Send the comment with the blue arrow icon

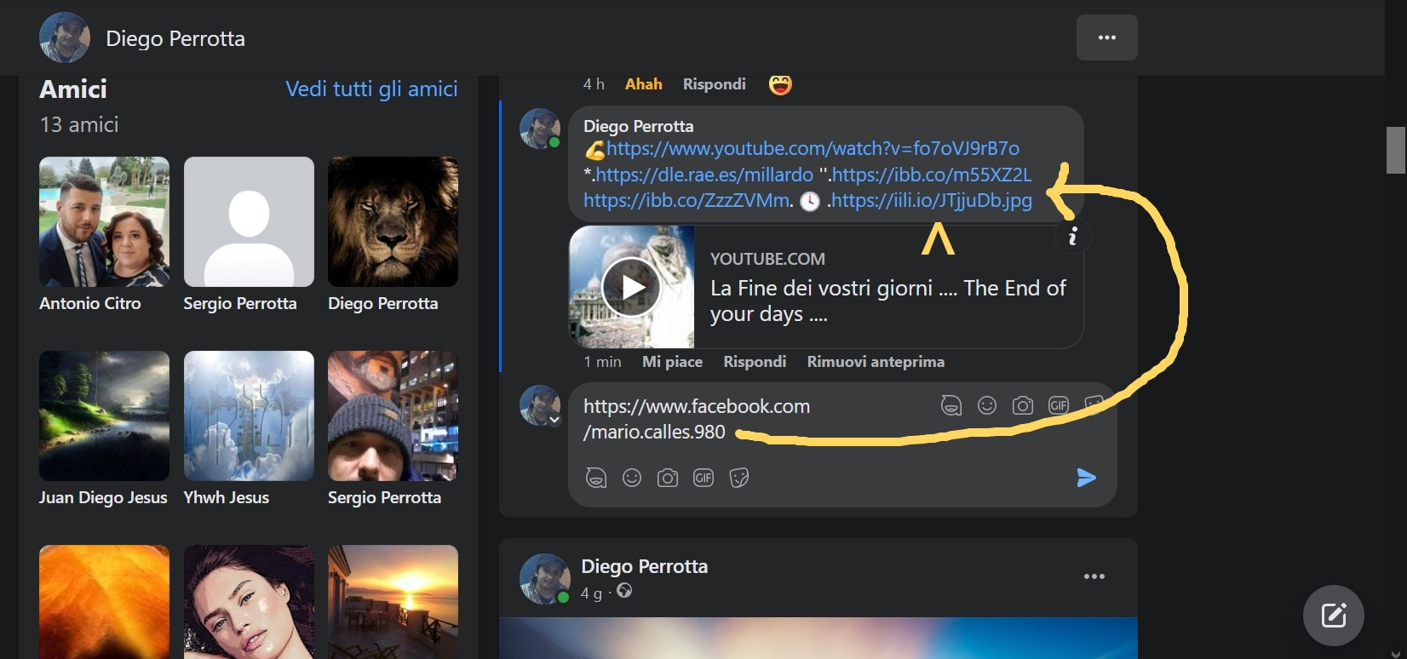(x=1086, y=478)
